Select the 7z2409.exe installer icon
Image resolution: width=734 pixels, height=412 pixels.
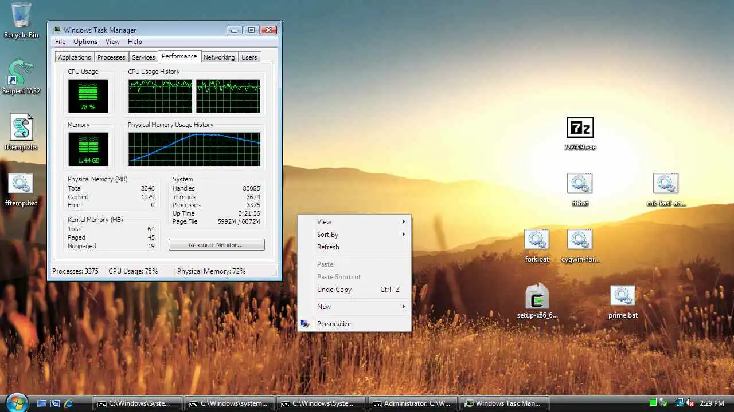580,133
